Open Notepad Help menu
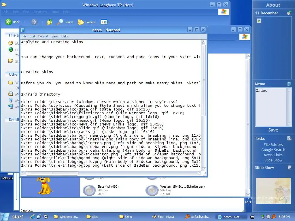Screen dimensions: 295x221 64,36
